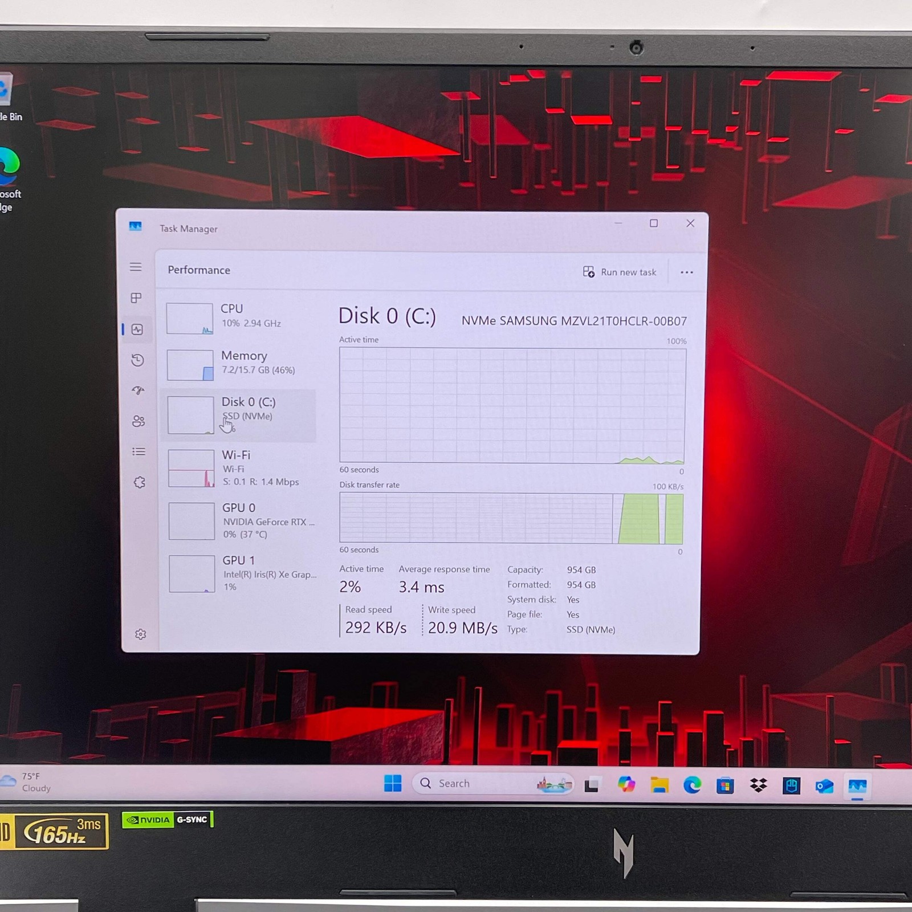Screen dimensions: 912x912
Task: Open File Explorer from the taskbar
Action: pyautogui.click(x=659, y=785)
